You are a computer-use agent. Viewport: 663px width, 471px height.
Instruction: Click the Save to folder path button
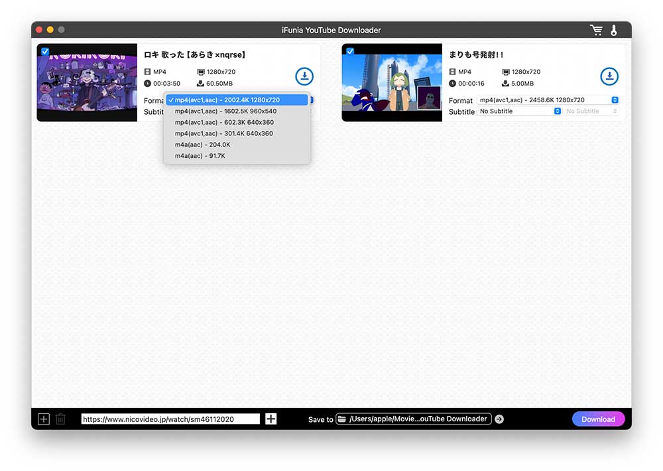413,419
